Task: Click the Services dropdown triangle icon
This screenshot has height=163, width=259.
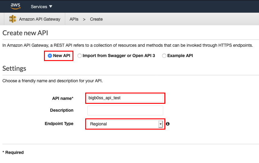Action: tap(51, 6)
